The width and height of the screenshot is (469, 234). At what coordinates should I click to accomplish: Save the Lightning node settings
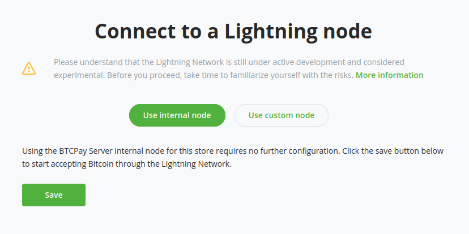click(x=54, y=195)
